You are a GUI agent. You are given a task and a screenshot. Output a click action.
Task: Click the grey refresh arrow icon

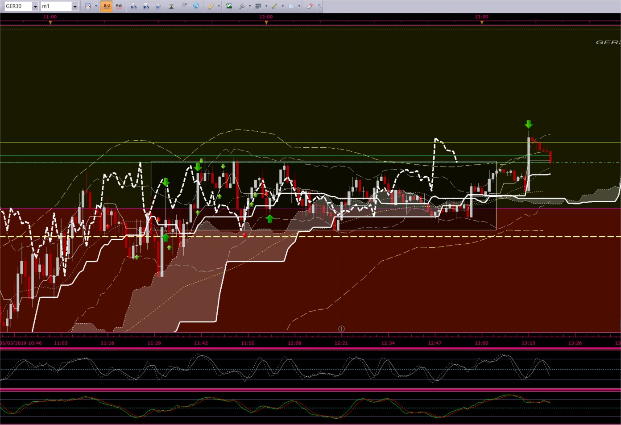click(x=184, y=6)
